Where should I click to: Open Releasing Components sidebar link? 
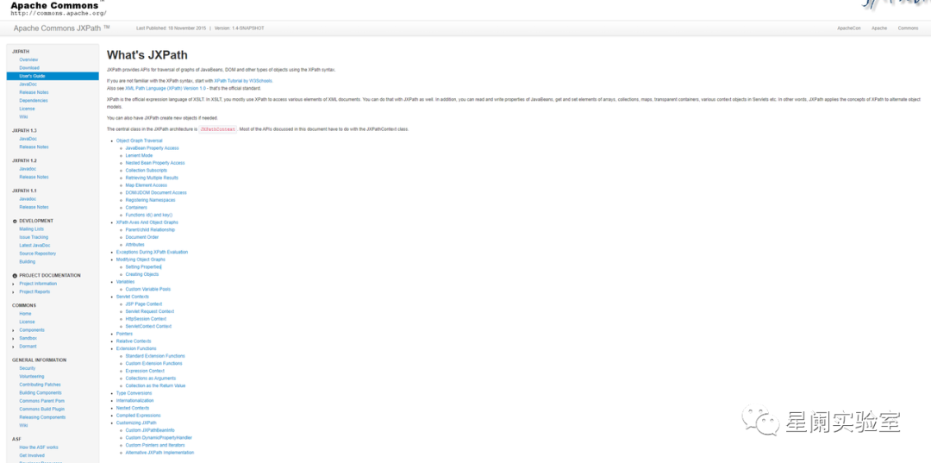(42, 417)
